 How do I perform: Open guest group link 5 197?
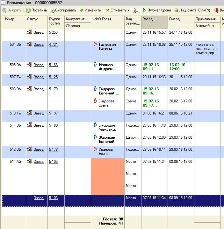[x=53, y=113]
